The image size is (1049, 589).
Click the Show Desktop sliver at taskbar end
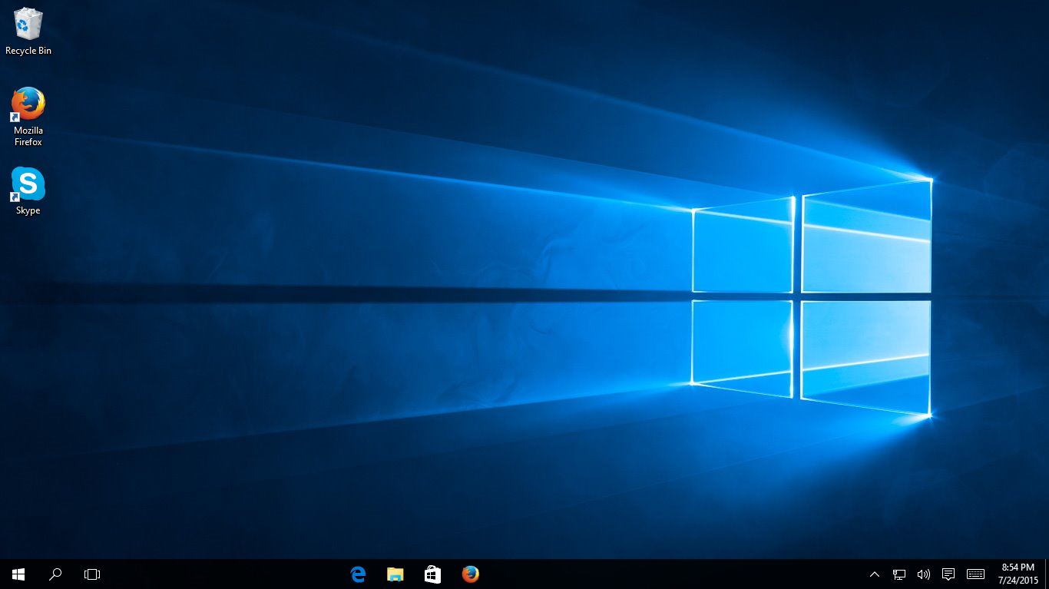[1047, 574]
